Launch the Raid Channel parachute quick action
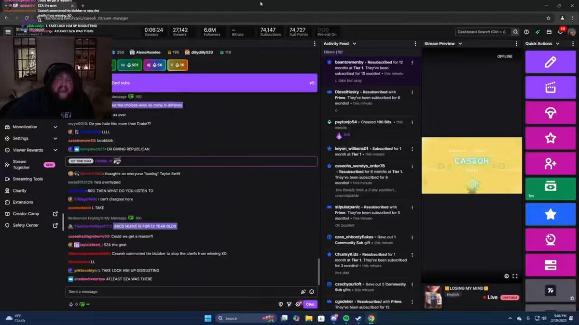The image size is (579, 325). pyautogui.click(x=550, y=113)
